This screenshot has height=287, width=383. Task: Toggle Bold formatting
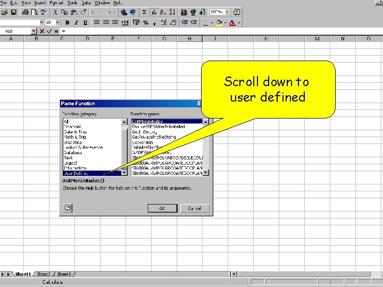point(67,23)
